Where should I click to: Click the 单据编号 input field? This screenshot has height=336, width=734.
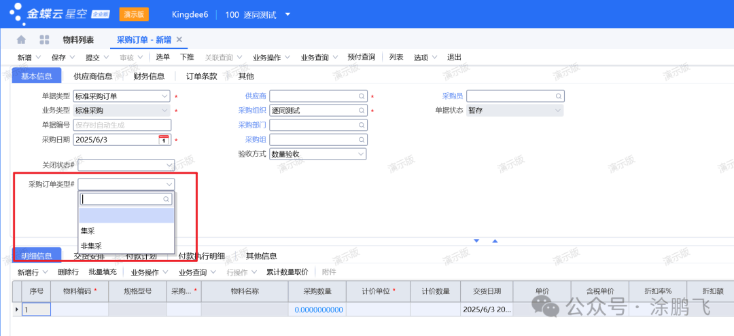pyautogui.click(x=122, y=125)
